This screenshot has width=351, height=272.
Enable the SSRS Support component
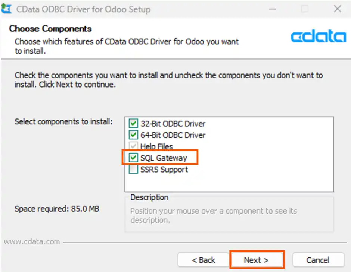point(133,170)
